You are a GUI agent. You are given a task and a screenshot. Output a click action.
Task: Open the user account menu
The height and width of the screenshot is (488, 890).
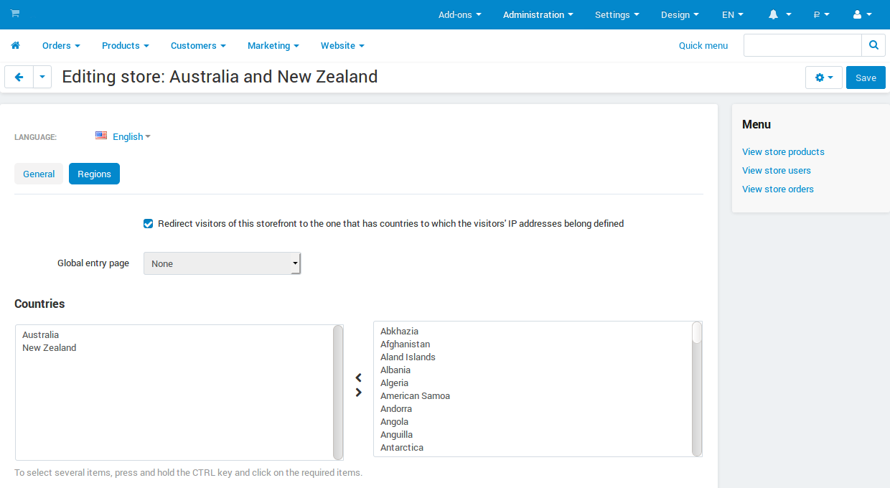point(862,14)
